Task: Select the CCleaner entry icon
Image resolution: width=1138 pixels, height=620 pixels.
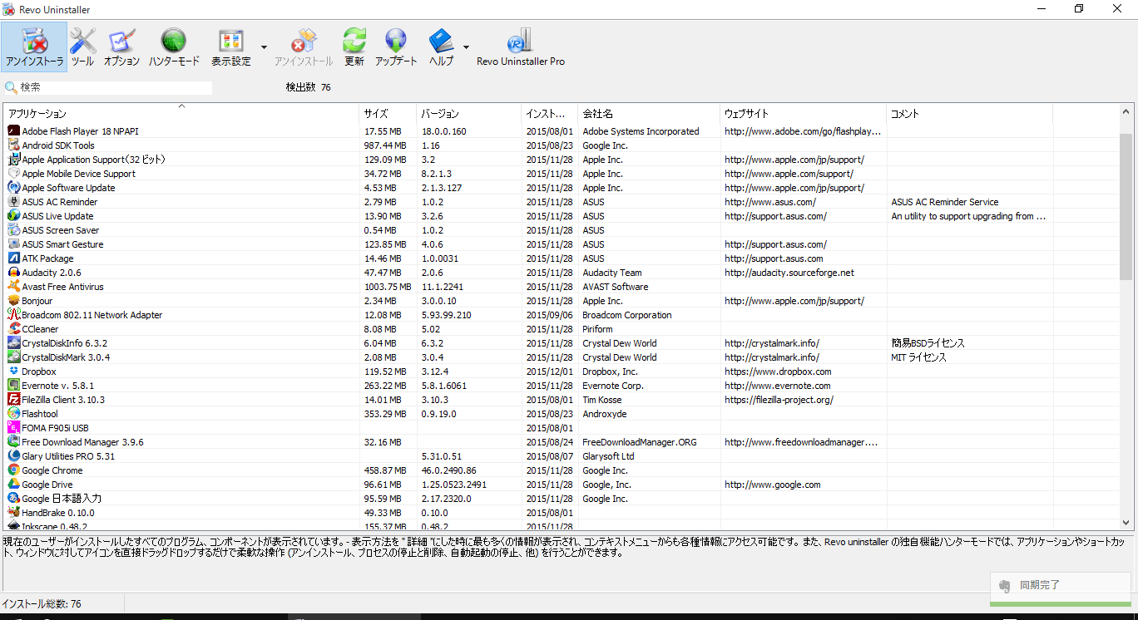Action: 13,329
